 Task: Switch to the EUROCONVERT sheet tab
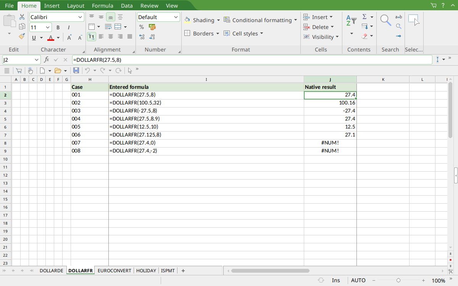pos(114,271)
